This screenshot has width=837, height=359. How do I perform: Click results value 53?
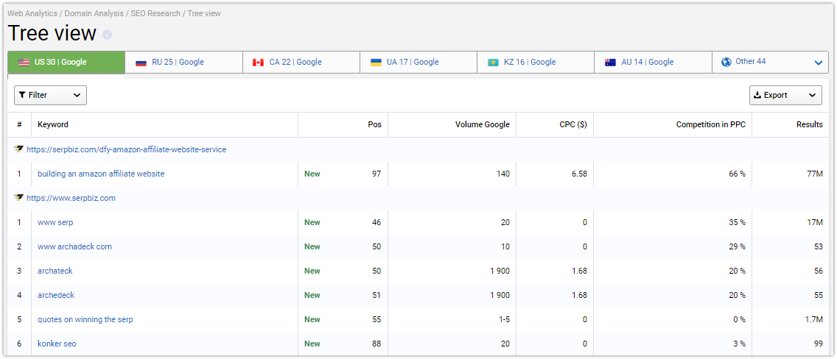pos(819,246)
